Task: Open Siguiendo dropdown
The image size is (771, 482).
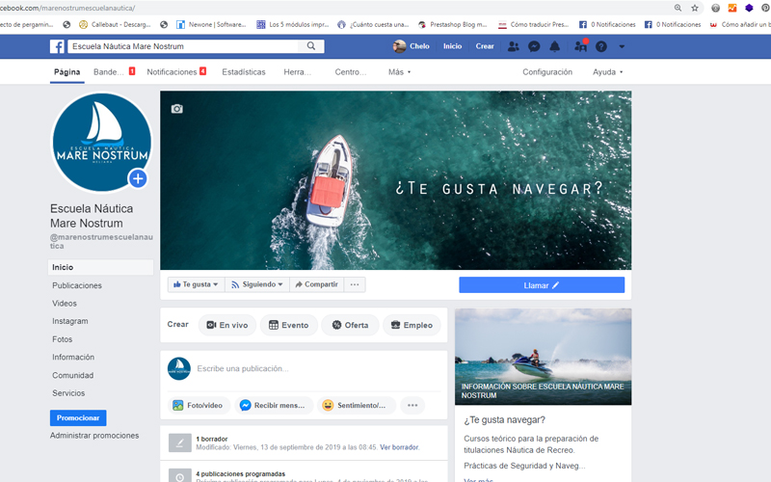Action: (256, 284)
